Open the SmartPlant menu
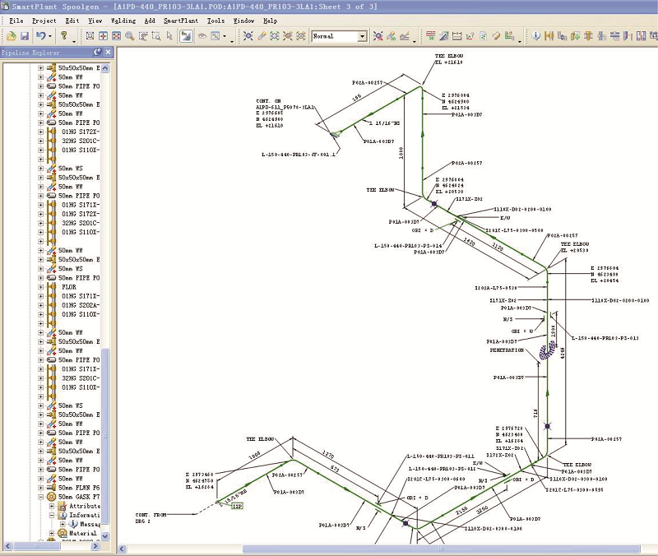Viewport: 658px width, 556px height. 181,21
